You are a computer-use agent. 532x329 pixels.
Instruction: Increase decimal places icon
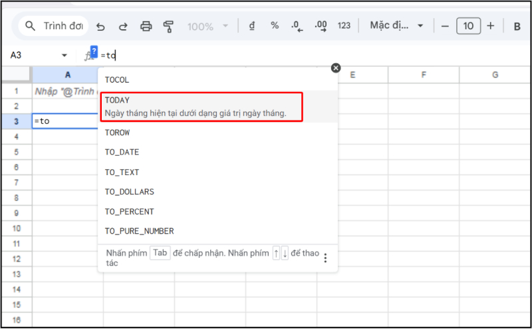point(321,26)
